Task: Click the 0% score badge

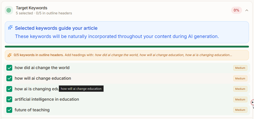Action: pyautogui.click(x=236, y=10)
